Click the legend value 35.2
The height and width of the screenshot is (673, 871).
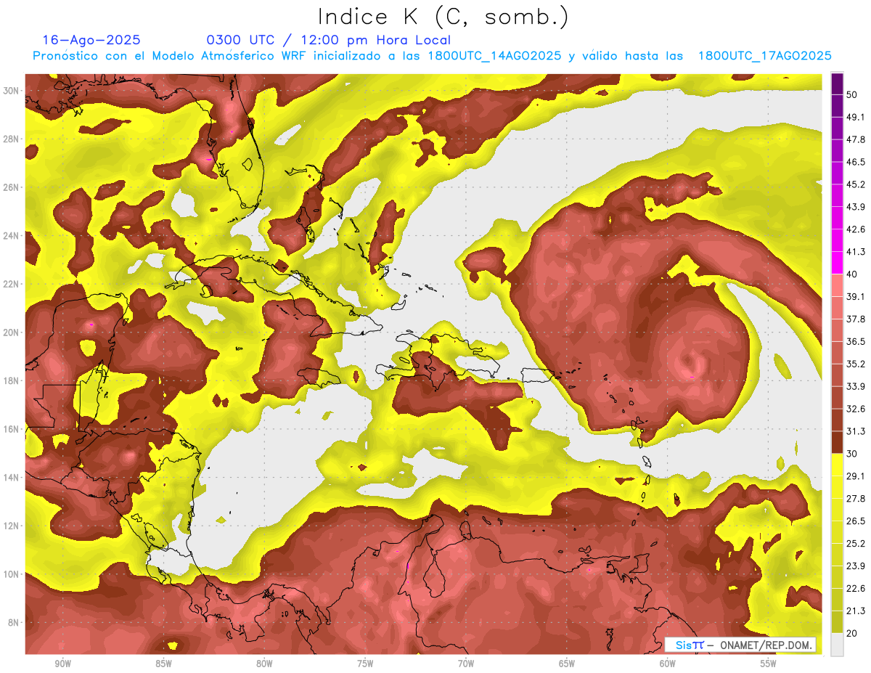pos(856,364)
